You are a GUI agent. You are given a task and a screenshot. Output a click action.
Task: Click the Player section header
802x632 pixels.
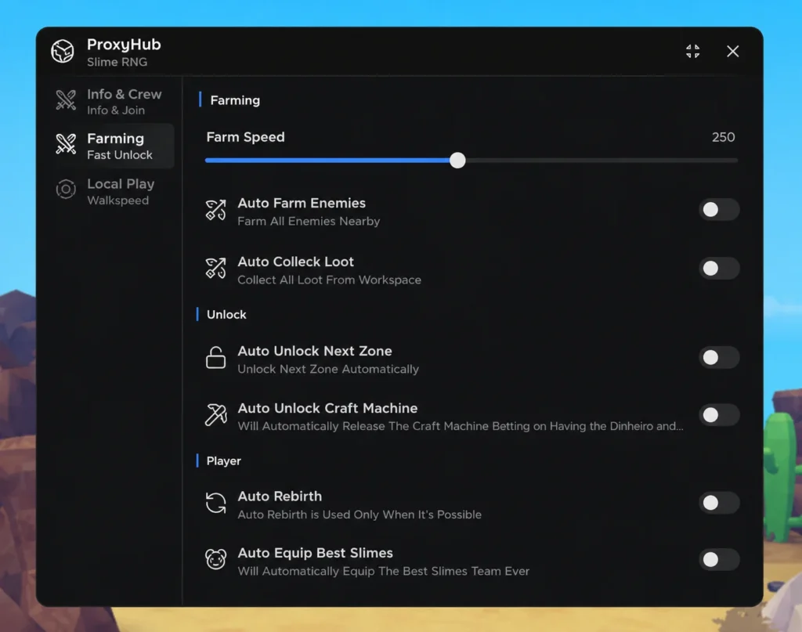223,460
